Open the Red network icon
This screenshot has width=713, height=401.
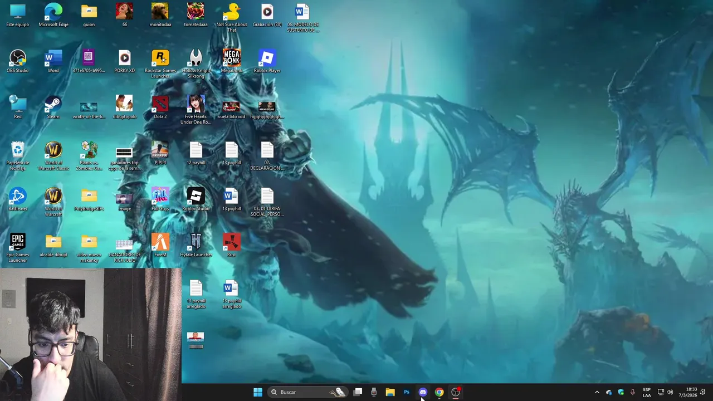18,107
